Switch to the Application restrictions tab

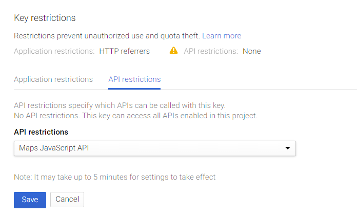[x=53, y=79]
